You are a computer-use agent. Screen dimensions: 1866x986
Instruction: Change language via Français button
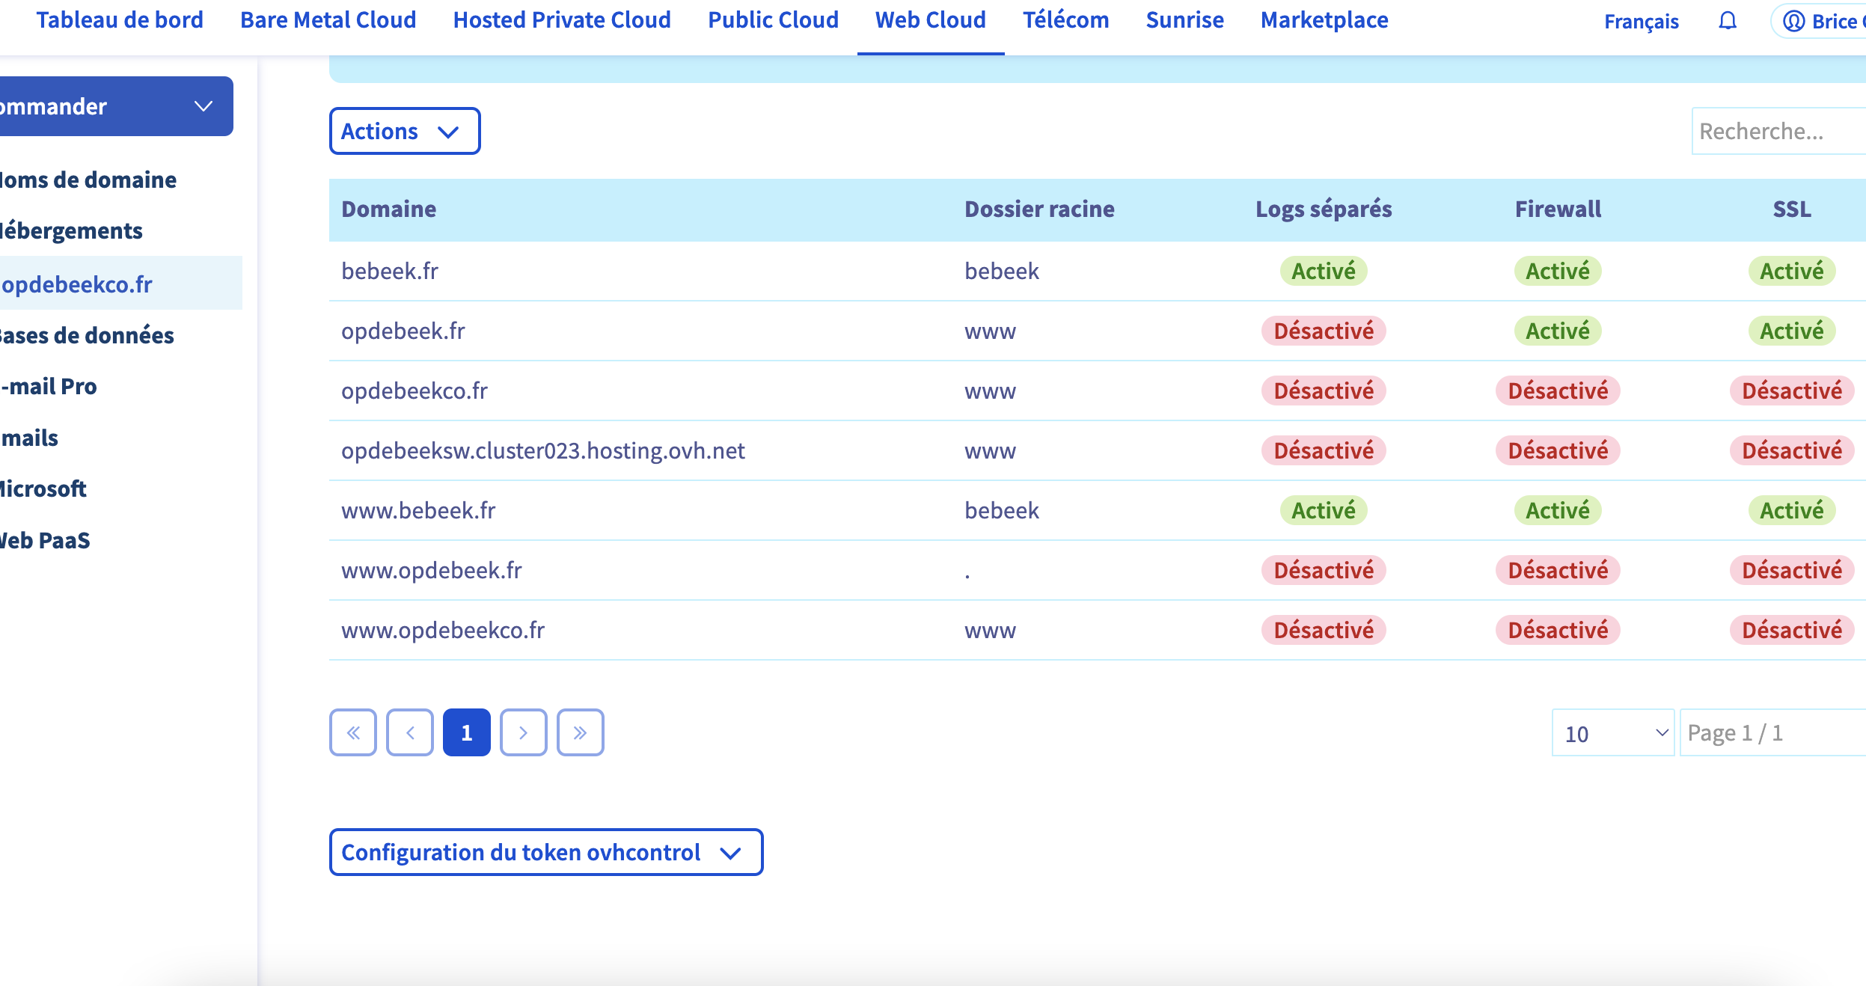[1641, 21]
